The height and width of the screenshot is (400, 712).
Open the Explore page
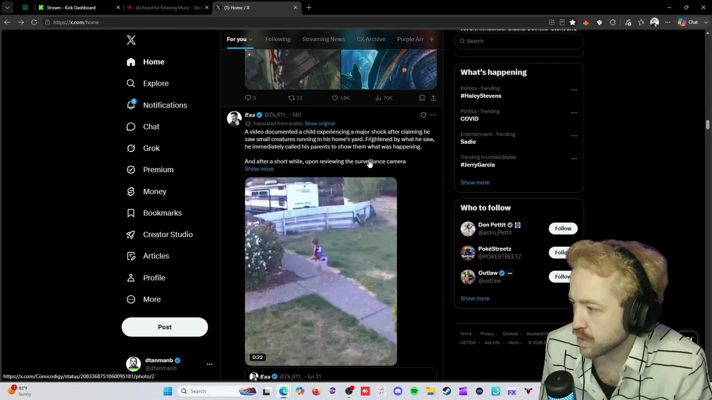148,83
